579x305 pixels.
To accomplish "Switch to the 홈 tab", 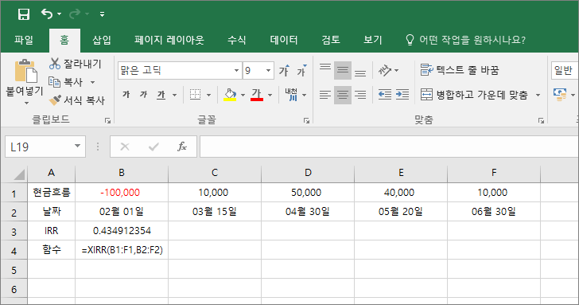I will (x=64, y=40).
